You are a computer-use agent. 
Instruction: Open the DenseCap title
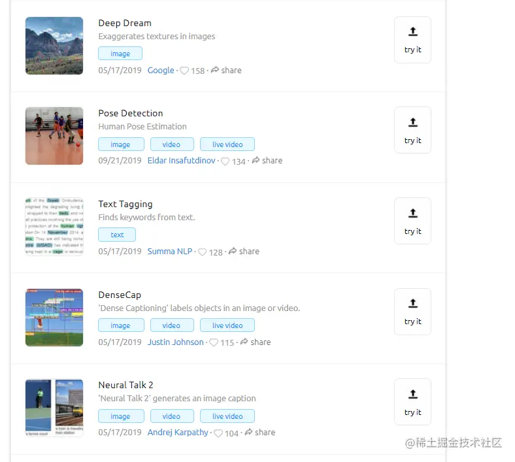120,295
